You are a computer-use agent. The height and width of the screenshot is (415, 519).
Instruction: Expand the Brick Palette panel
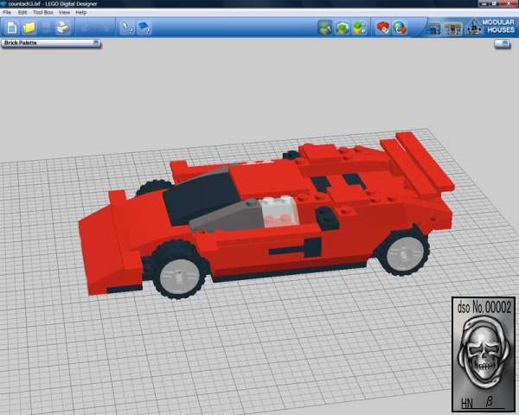pos(96,43)
